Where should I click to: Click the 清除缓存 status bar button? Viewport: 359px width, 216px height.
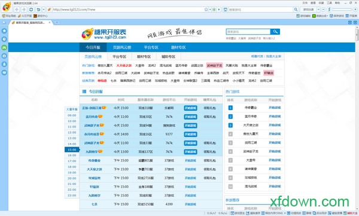[253, 213]
